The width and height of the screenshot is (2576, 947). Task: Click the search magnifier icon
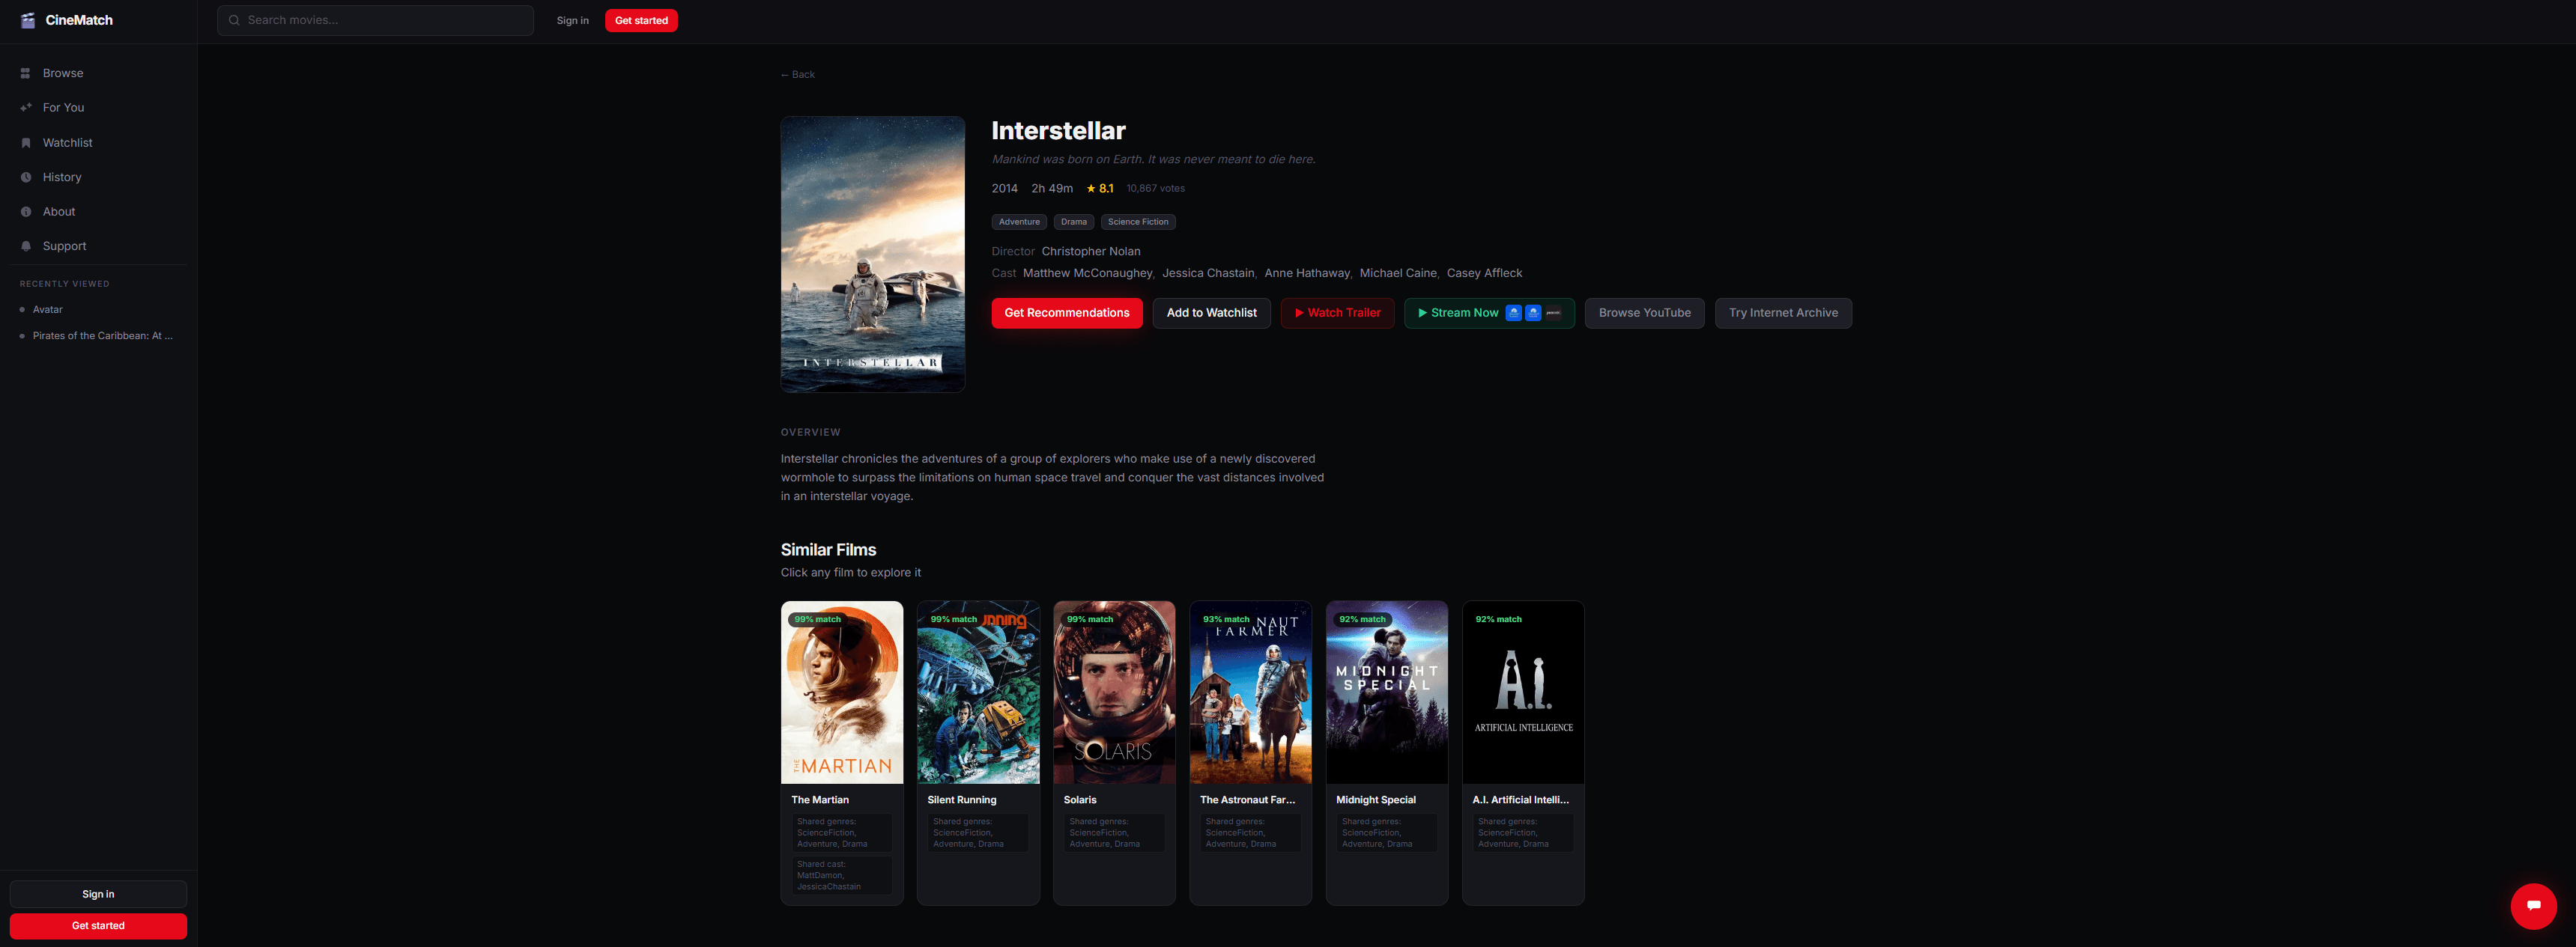coord(234,20)
